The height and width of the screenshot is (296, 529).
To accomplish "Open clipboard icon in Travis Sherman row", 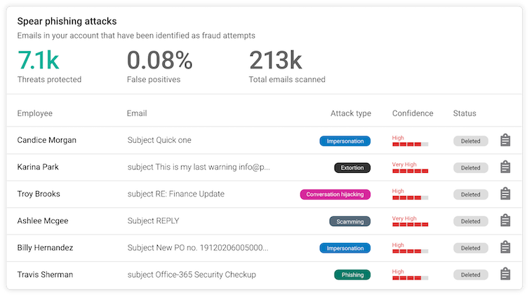I will 505,274.
